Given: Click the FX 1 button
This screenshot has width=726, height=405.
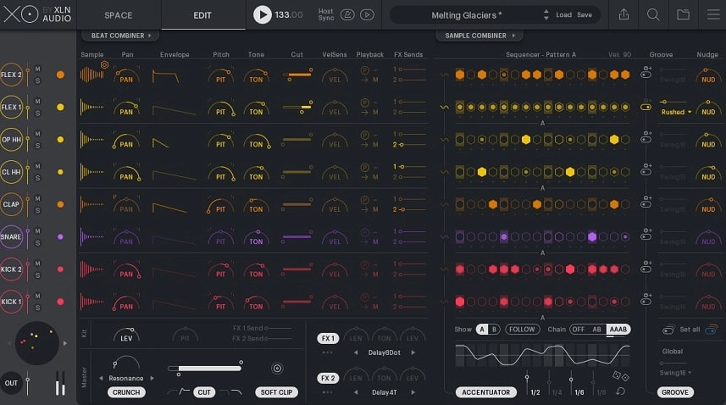Looking at the screenshot, I should tap(328, 338).
